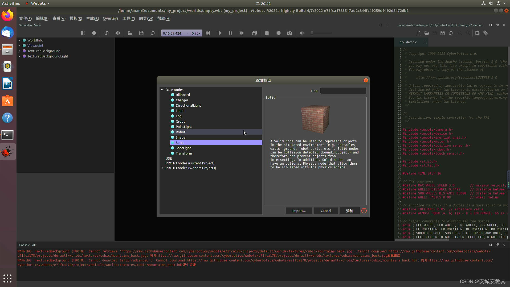Reload world using the simulation toolbar reload icon

click(x=153, y=33)
